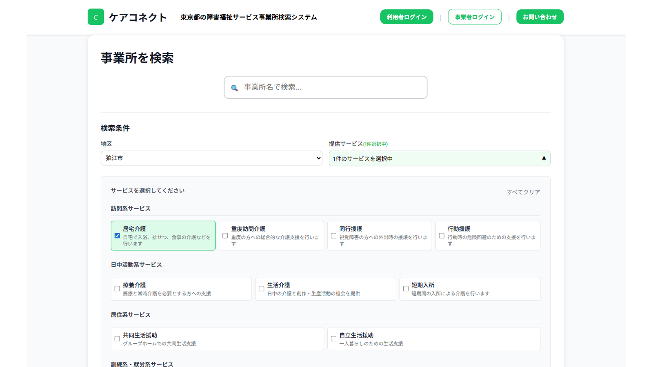653x367 pixels.
Task: Click the 1件選択中 green indicator text
Action: [375, 144]
